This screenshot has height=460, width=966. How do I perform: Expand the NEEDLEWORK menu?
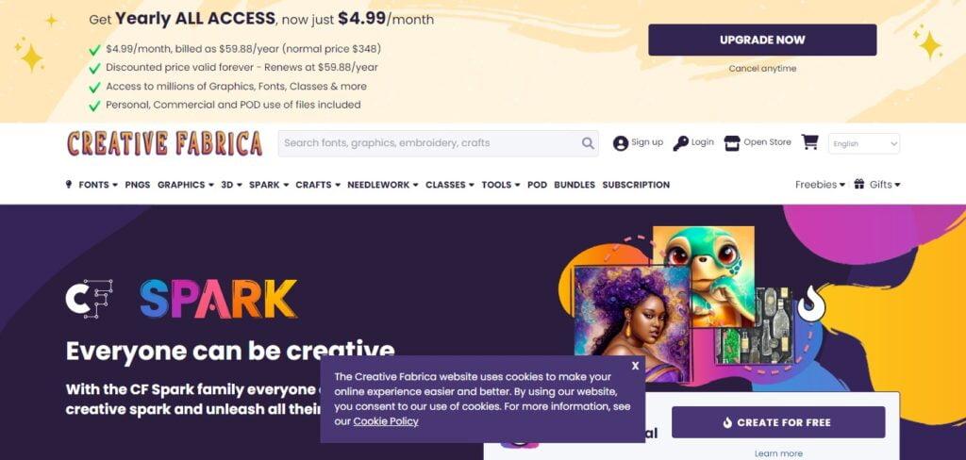pos(383,185)
